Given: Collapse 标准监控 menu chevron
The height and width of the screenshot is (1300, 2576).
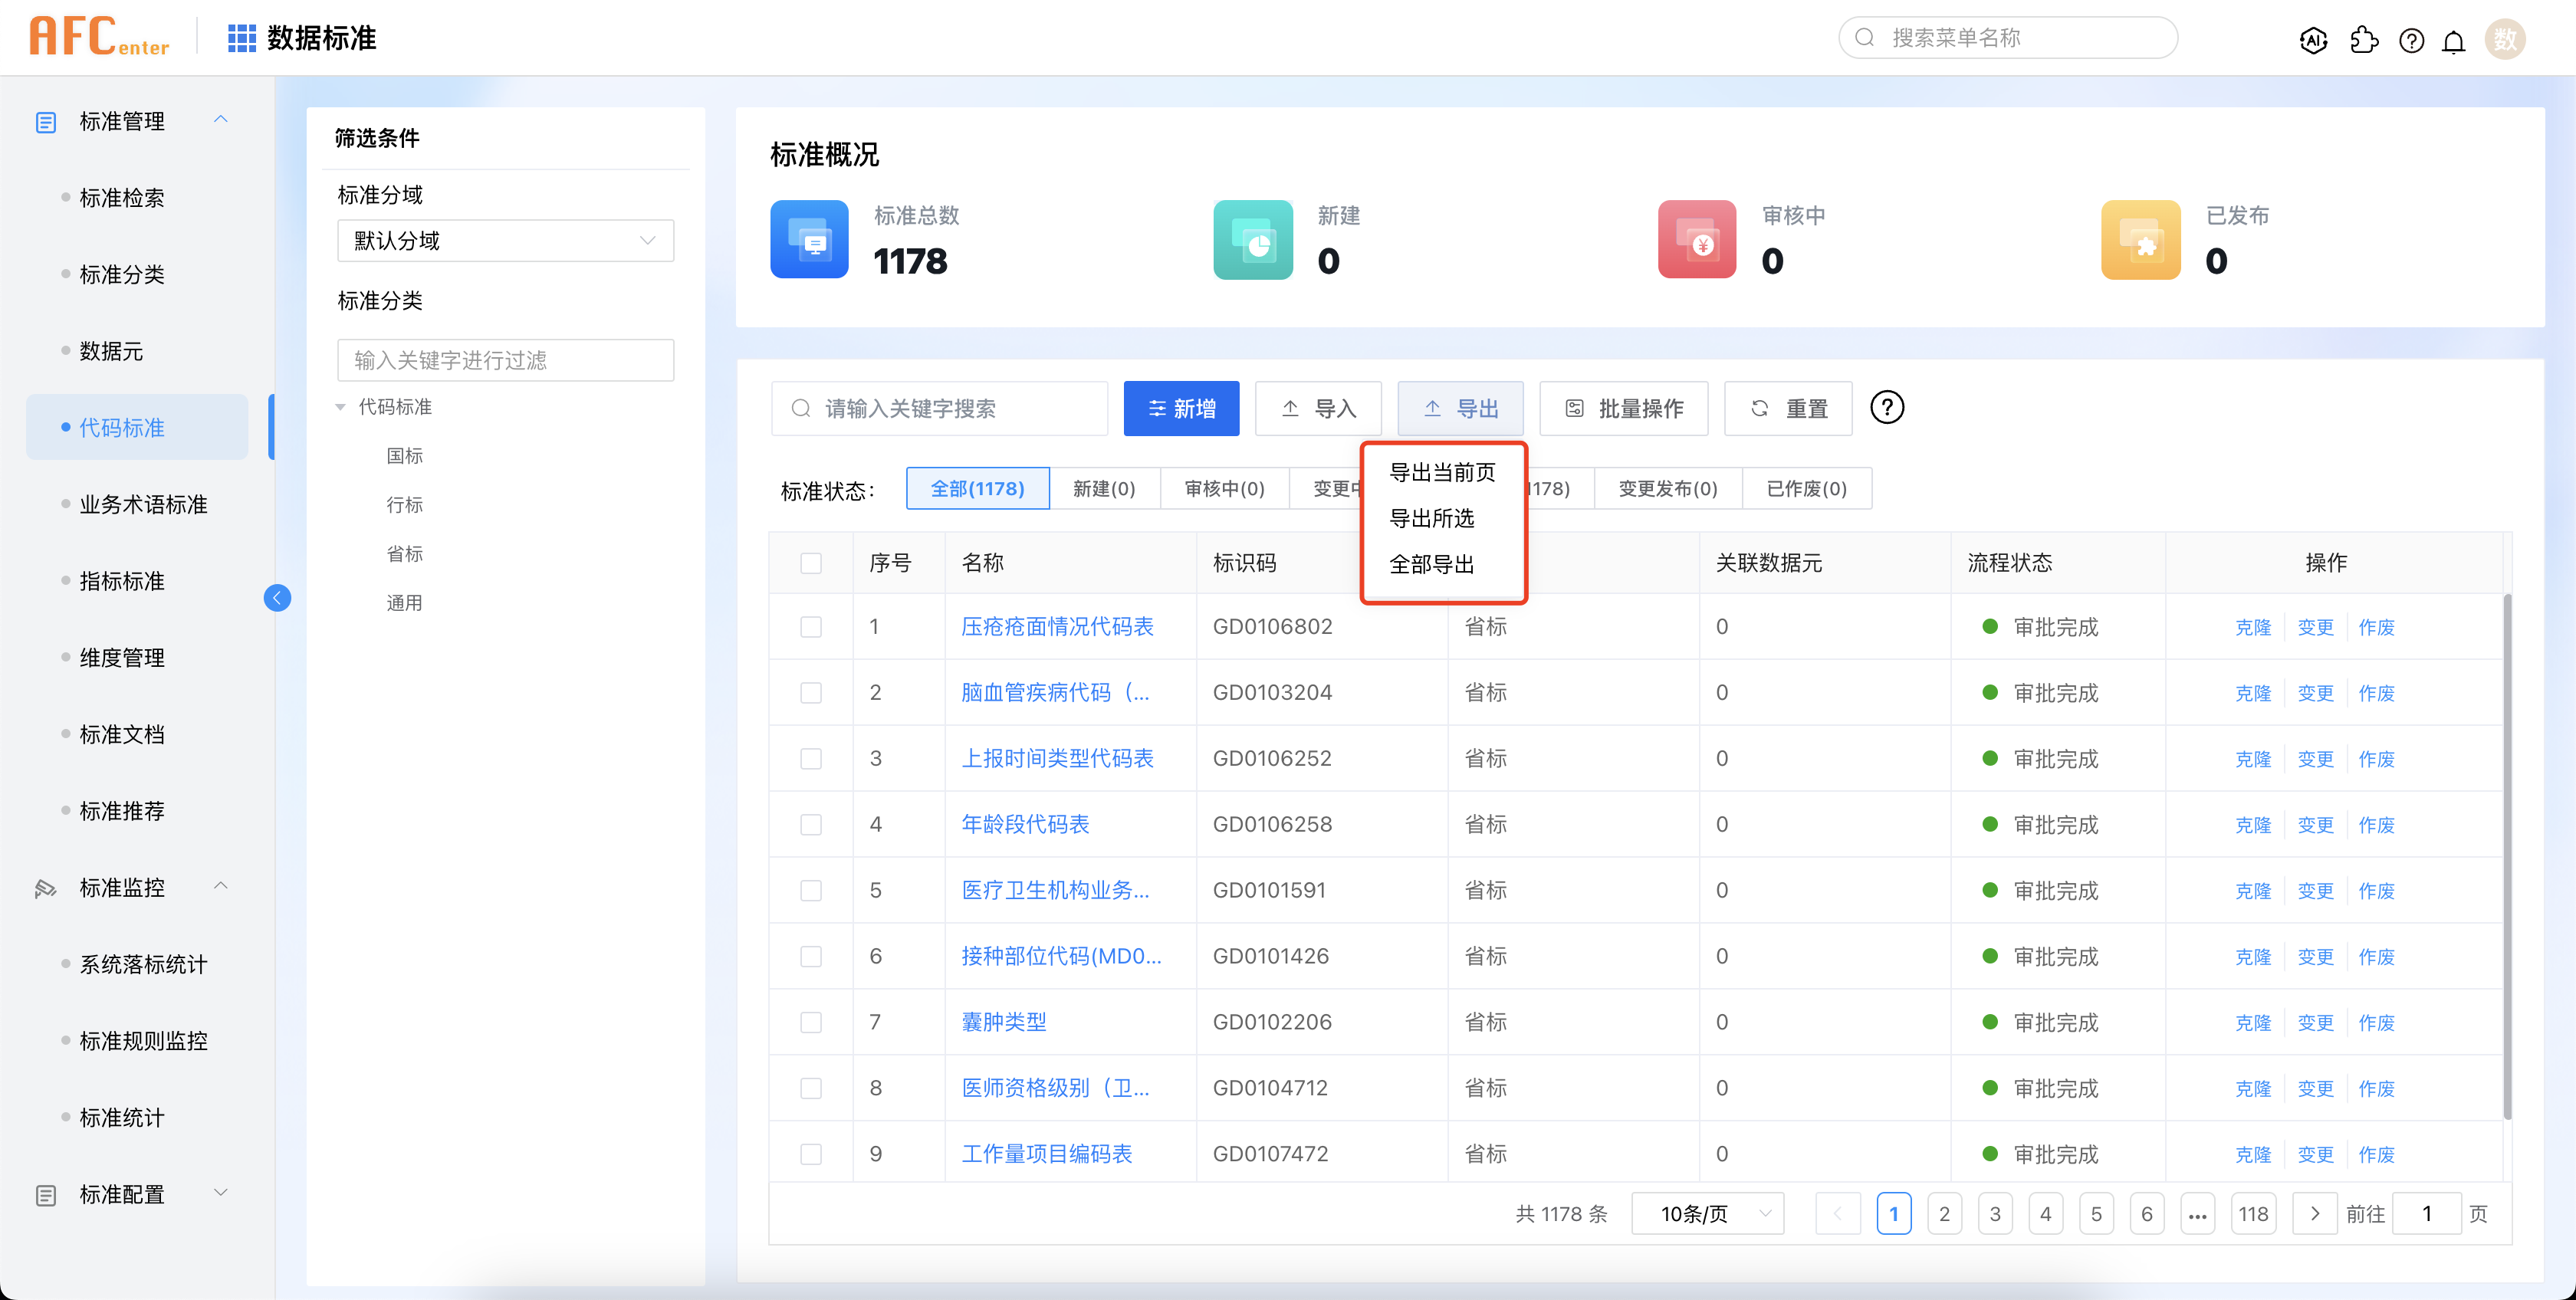Looking at the screenshot, I should [221, 886].
